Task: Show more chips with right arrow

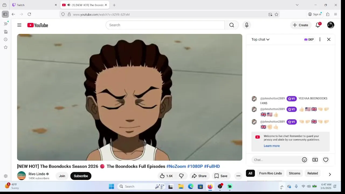Action: click(x=330, y=174)
